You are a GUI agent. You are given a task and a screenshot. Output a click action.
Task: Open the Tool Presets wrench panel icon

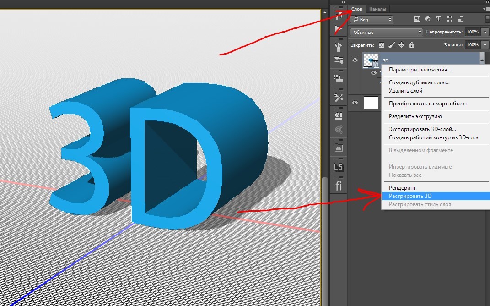pyautogui.click(x=339, y=98)
